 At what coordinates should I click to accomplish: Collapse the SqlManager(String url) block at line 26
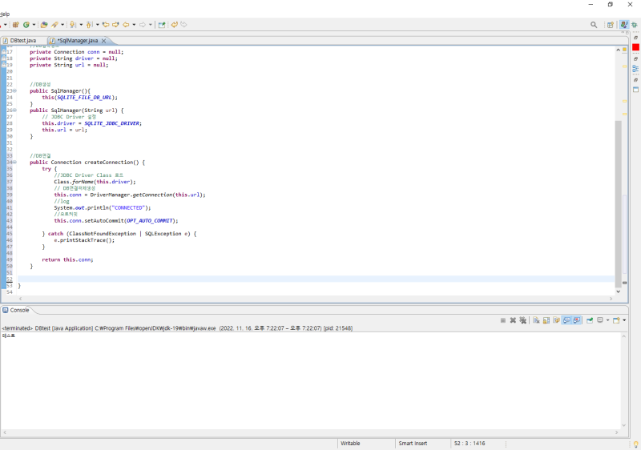14,110
